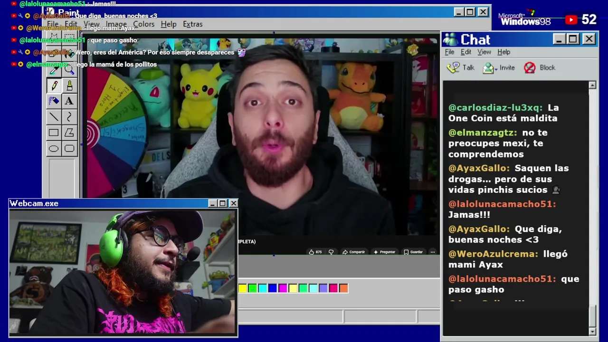Open the View menu in Chat window

(484, 52)
